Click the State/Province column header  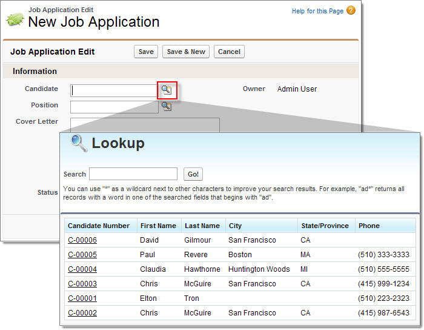(325, 226)
